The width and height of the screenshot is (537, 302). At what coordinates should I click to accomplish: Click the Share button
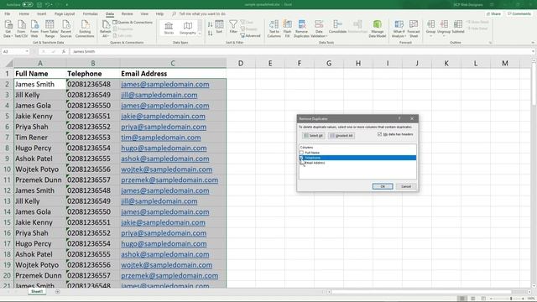point(493,13)
